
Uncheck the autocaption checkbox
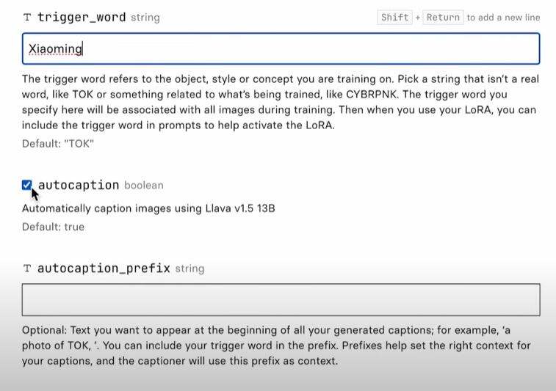[x=27, y=186]
